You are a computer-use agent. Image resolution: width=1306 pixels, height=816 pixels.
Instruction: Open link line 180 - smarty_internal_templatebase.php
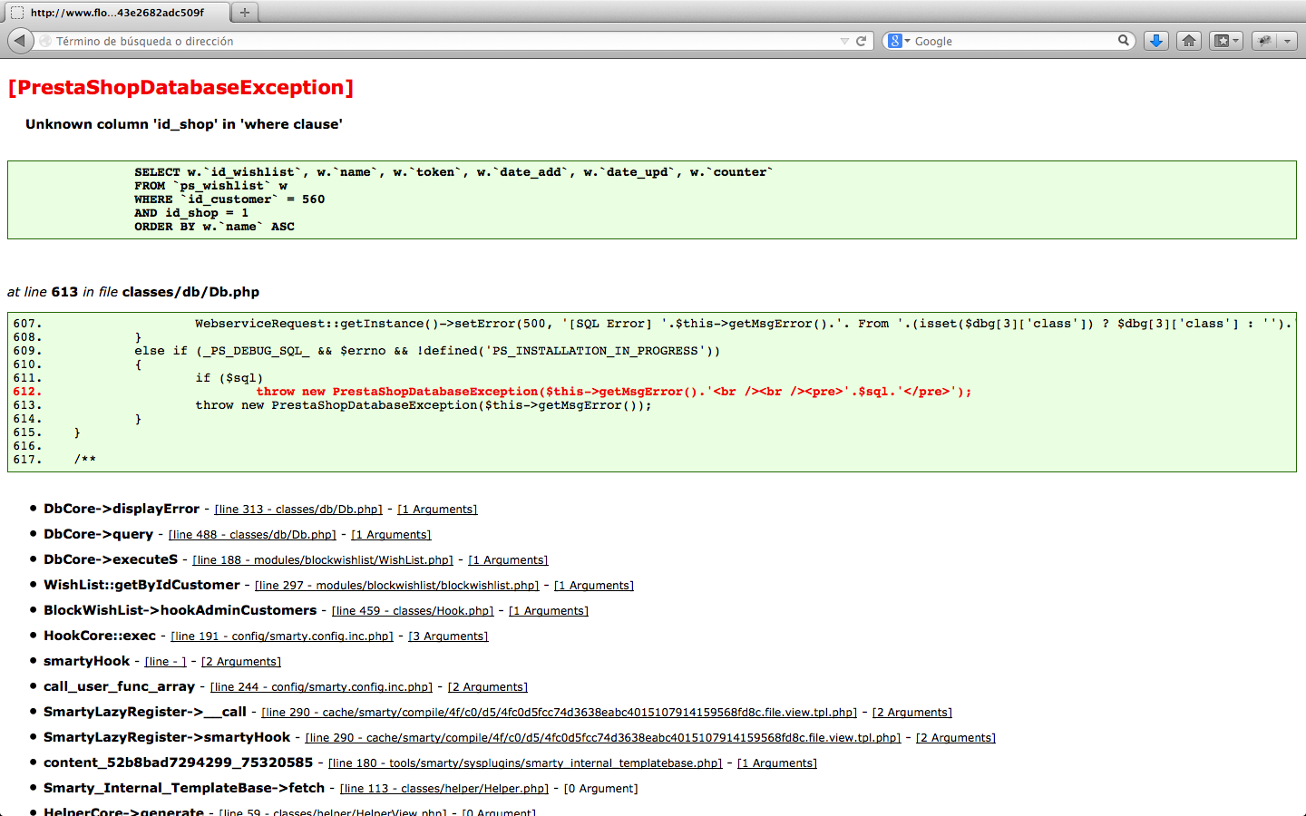click(525, 763)
